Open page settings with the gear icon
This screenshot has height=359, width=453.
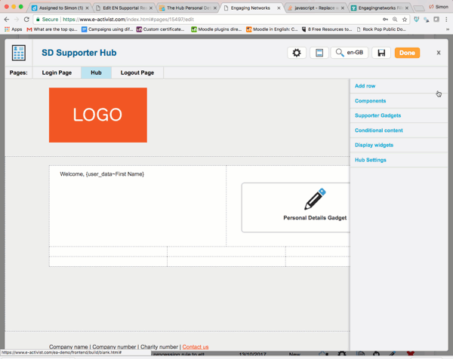pyautogui.click(x=297, y=53)
